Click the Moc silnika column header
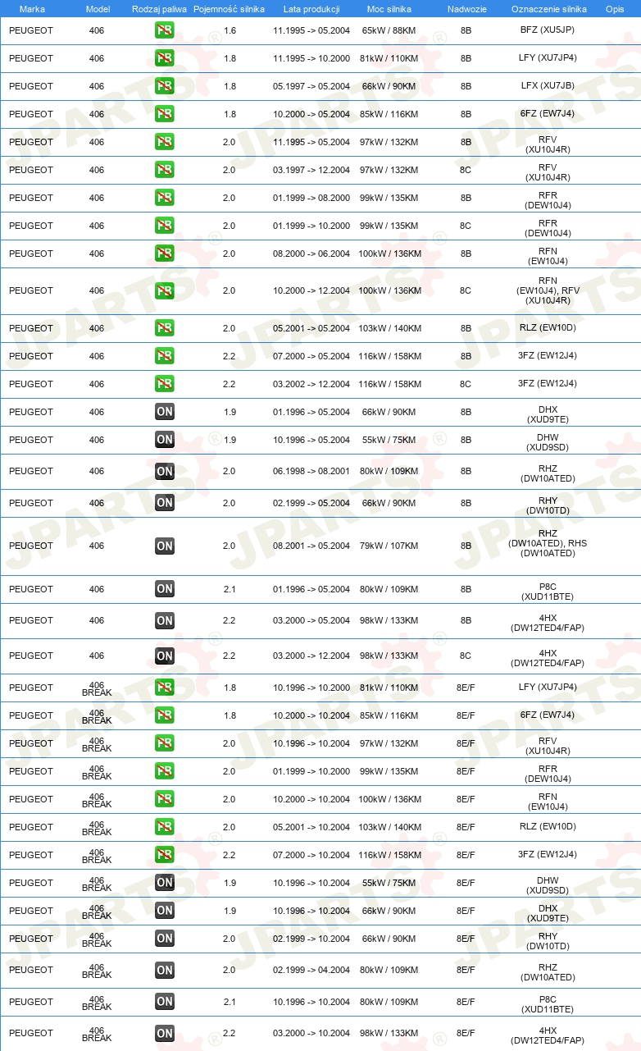The height and width of the screenshot is (1051, 641). (389, 9)
